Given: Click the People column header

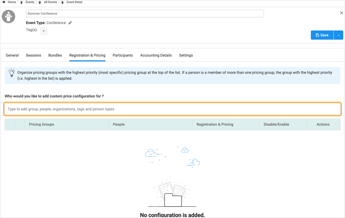Looking at the screenshot, I should tap(151, 124).
